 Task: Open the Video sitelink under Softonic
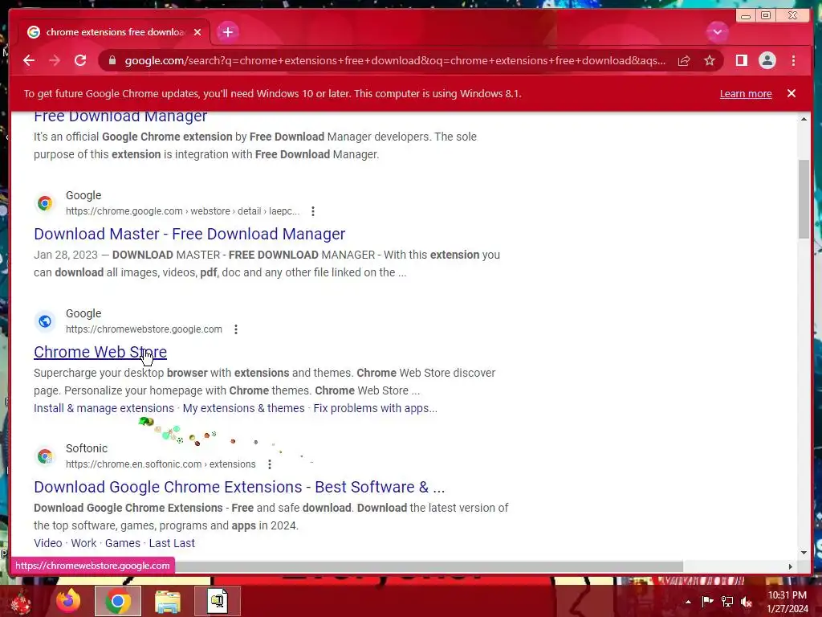(x=48, y=543)
